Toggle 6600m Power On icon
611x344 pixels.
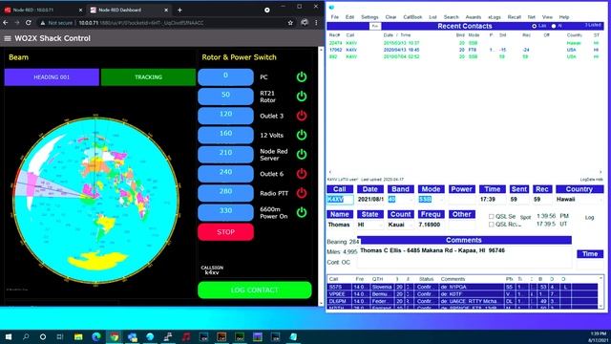(x=302, y=212)
